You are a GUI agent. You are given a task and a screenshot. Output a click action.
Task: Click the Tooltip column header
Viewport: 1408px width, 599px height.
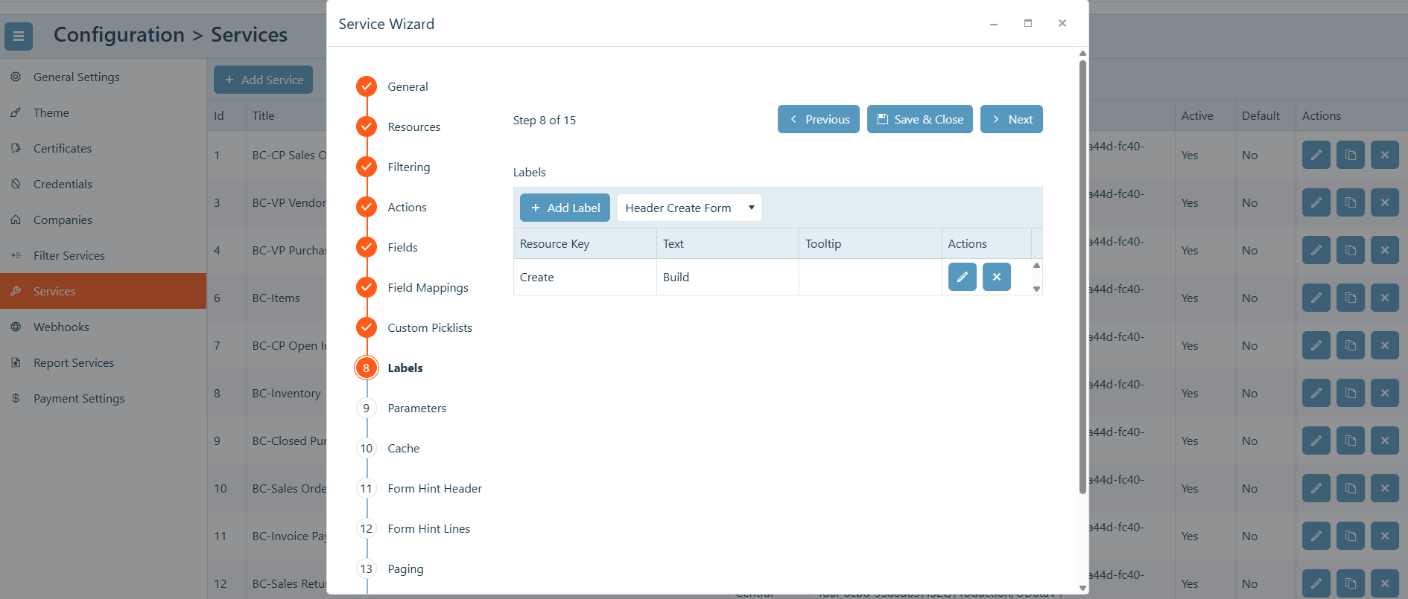point(870,243)
